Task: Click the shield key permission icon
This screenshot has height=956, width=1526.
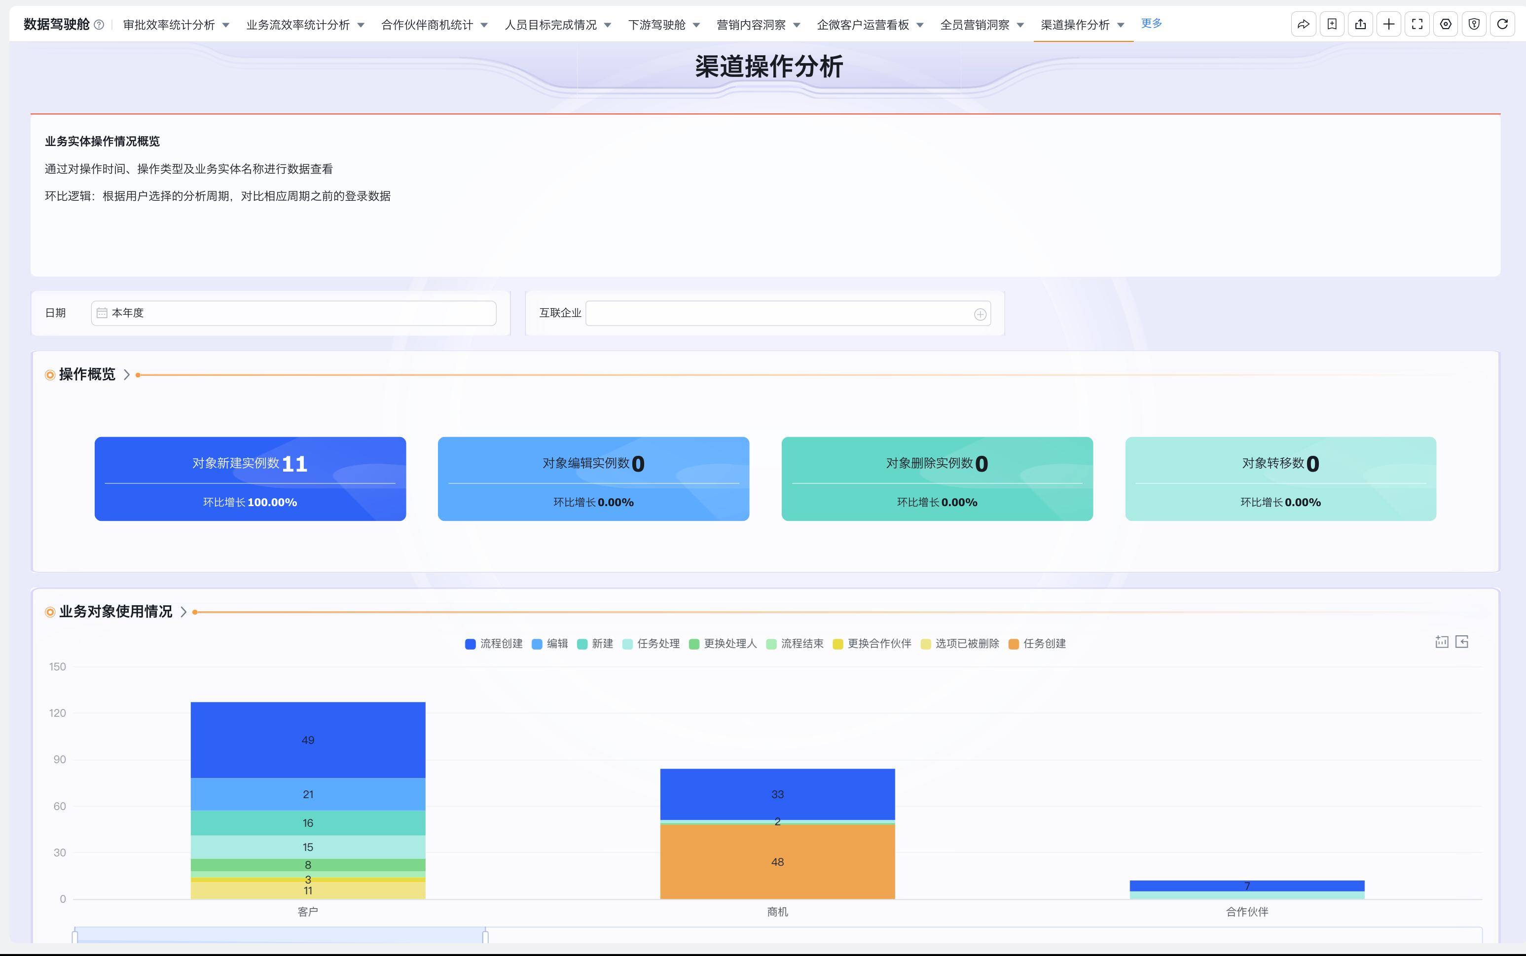Action: click(x=1474, y=25)
